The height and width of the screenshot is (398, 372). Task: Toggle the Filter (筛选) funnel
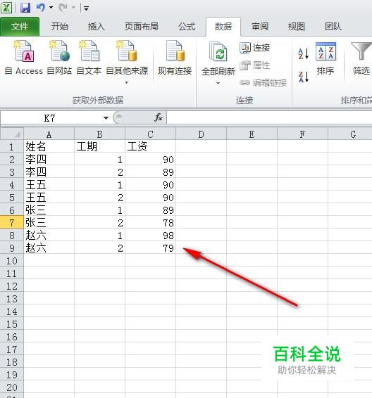(x=361, y=58)
